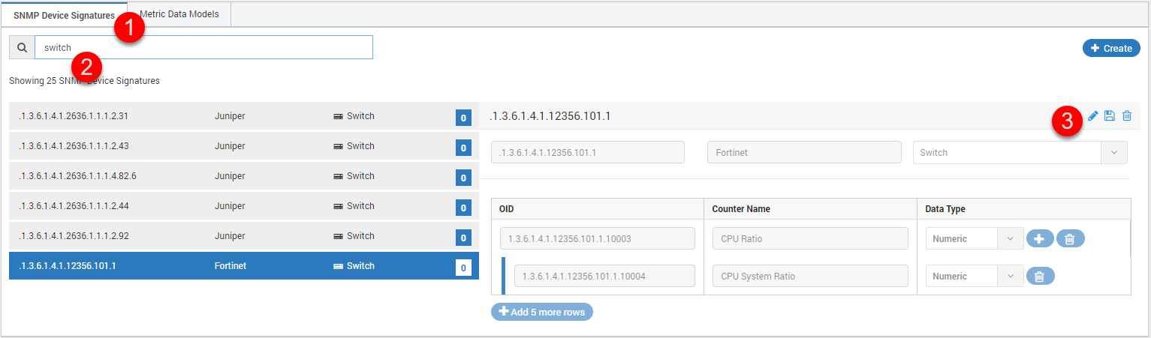This screenshot has height=338, width=1151.
Task: Click count badge on Fortinet row
Action: [463, 268]
